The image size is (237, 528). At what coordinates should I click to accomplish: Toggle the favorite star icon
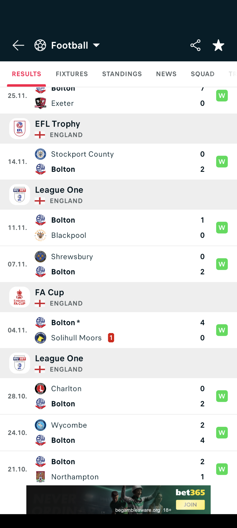pos(218,45)
